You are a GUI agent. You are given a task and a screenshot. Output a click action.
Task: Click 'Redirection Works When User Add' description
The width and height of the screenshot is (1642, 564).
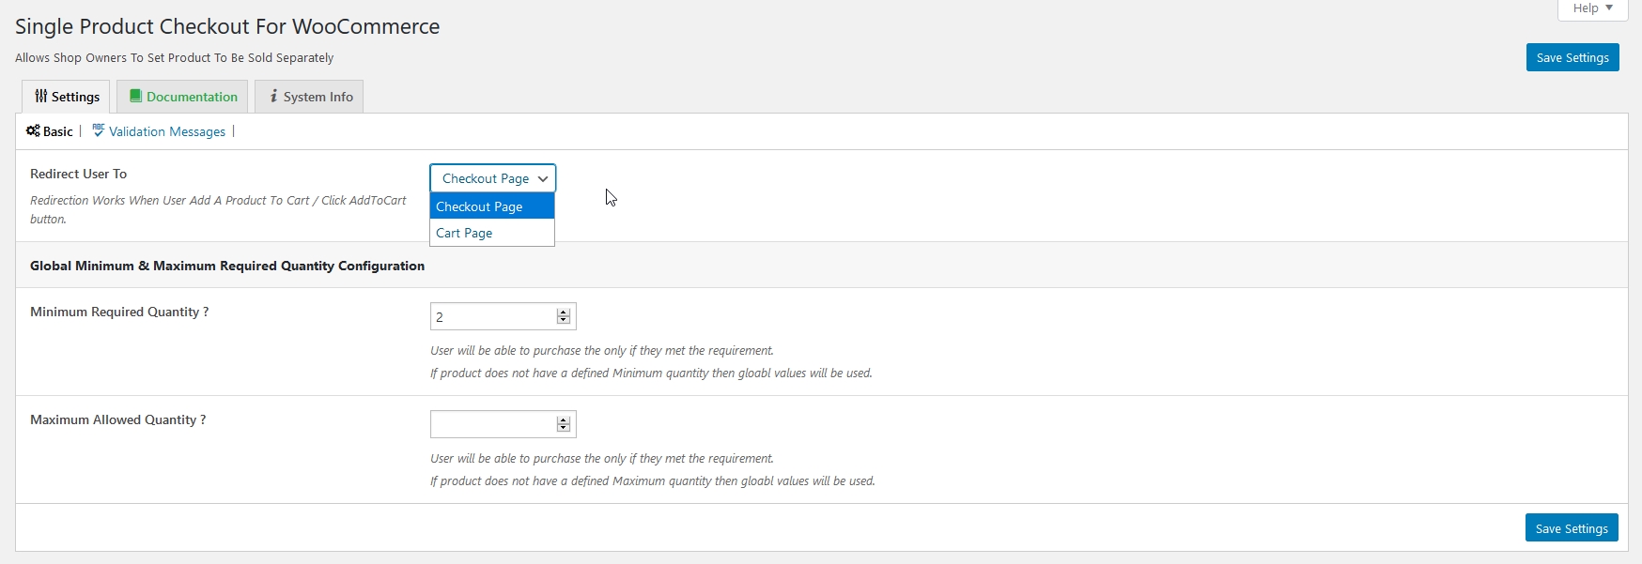point(218,209)
